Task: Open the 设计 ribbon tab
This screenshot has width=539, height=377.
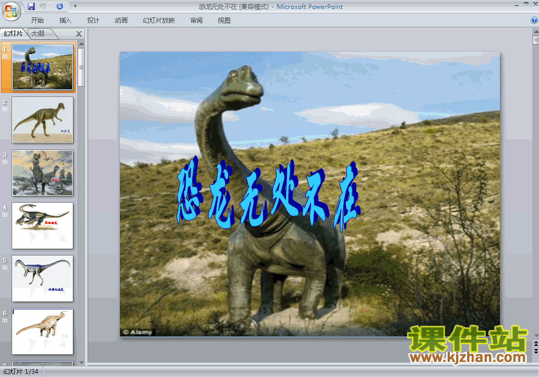Action: click(93, 20)
